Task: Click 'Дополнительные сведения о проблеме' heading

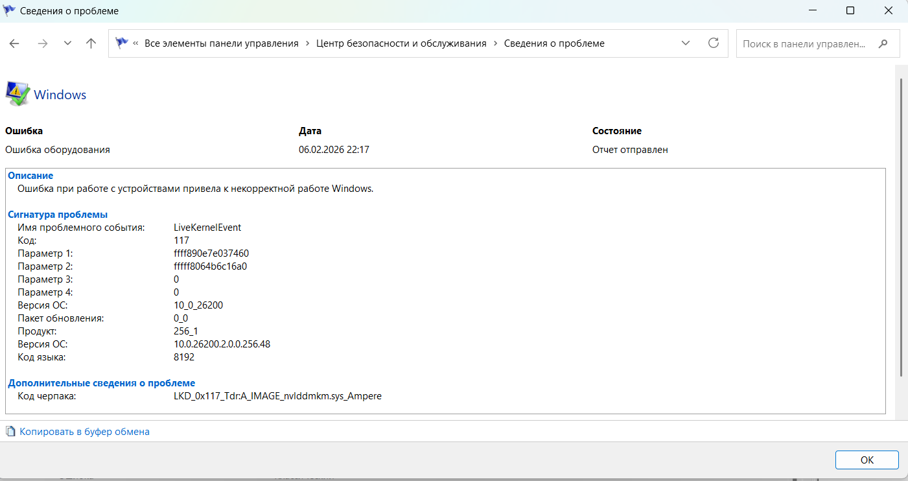Action: (102, 383)
